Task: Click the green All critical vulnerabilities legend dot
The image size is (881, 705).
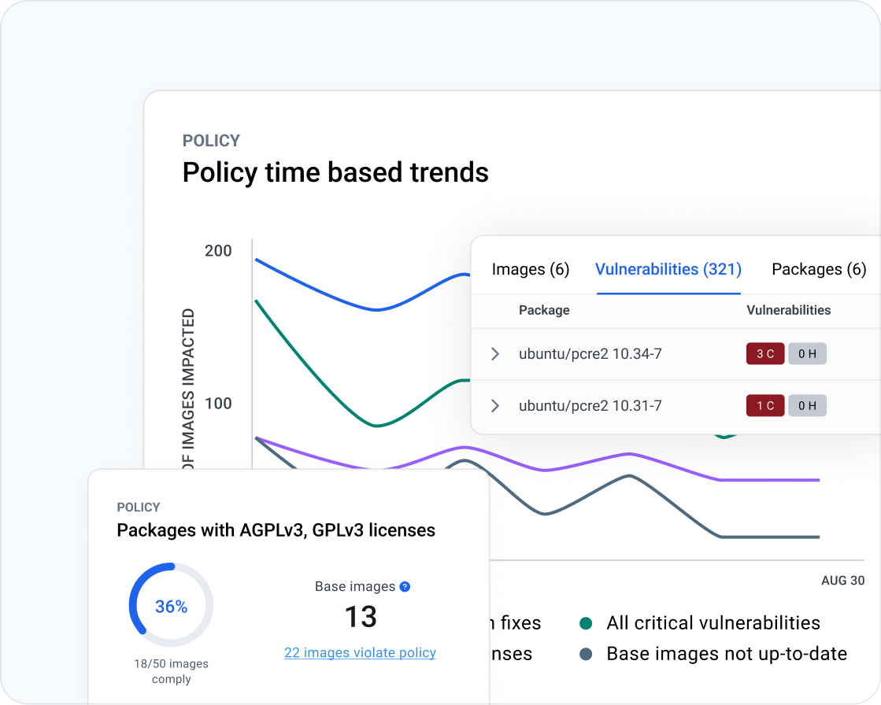Action: pyautogui.click(x=585, y=623)
